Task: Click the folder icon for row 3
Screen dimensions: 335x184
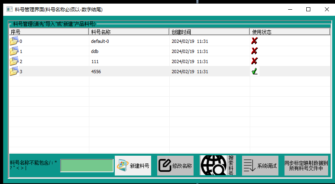Action: click(x=14, y=71)
